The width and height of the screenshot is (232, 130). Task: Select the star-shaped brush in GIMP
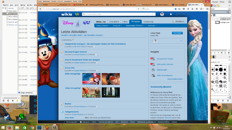point(225,69)
